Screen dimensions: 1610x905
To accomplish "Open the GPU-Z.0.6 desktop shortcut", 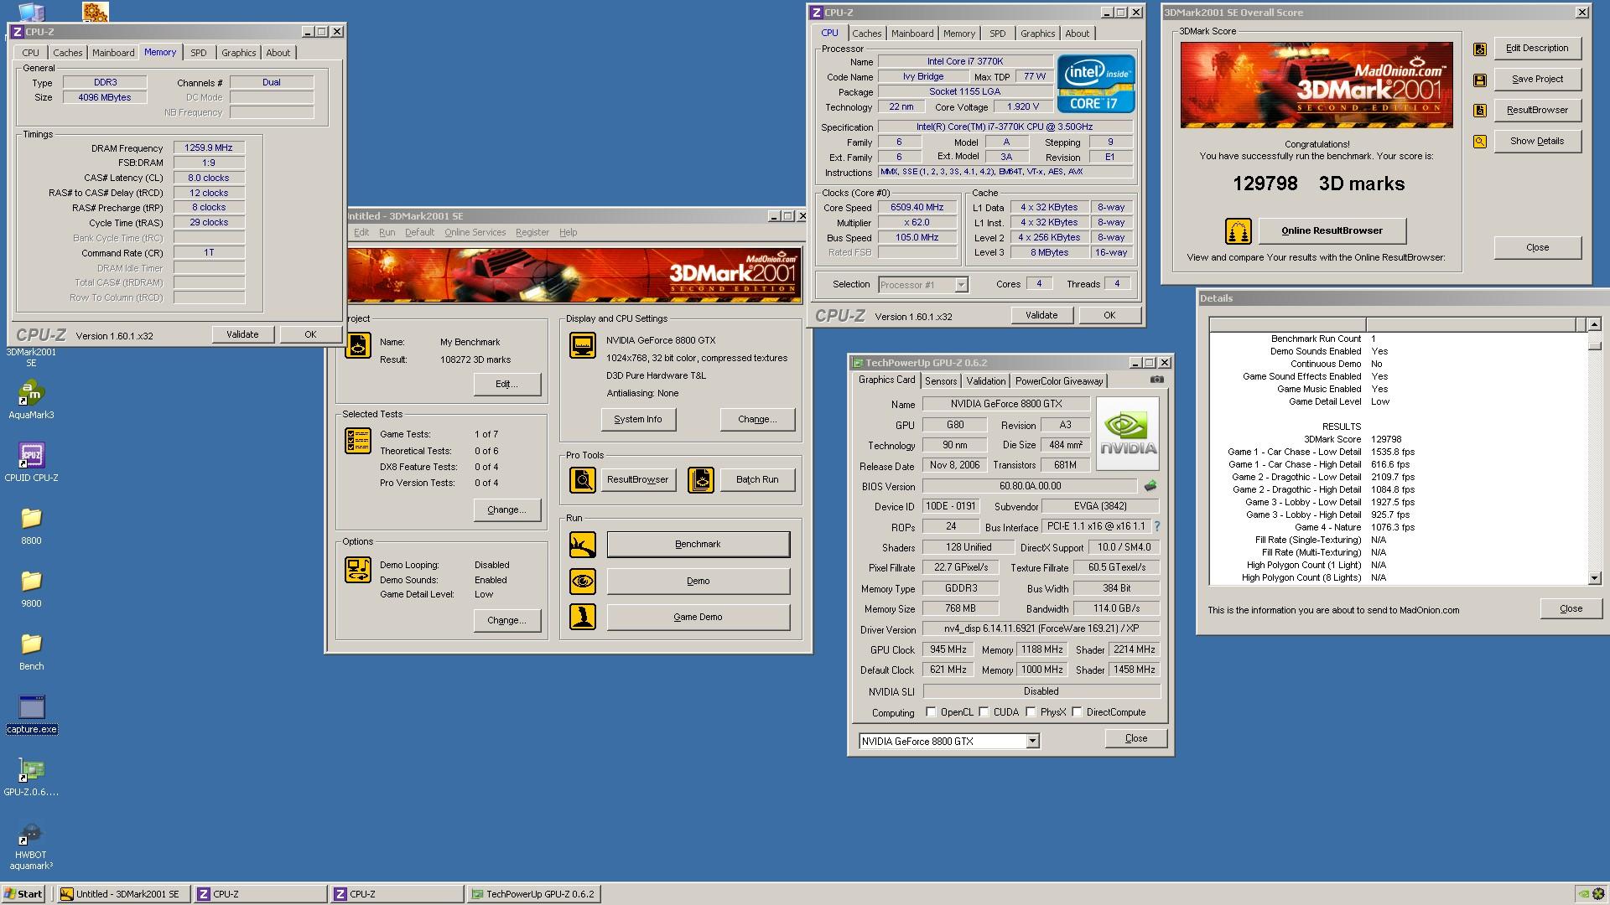I will 31,777.
